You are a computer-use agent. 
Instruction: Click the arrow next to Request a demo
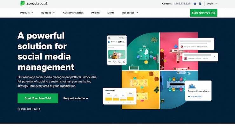[87, 98]
